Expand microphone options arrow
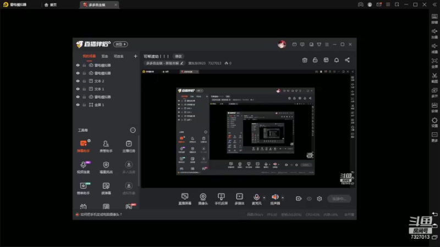Screen dimensions: 440x247 pos(264,198)
